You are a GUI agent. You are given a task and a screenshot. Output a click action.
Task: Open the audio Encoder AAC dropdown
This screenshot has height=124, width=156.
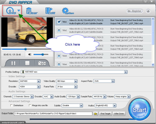coord(52,97)
